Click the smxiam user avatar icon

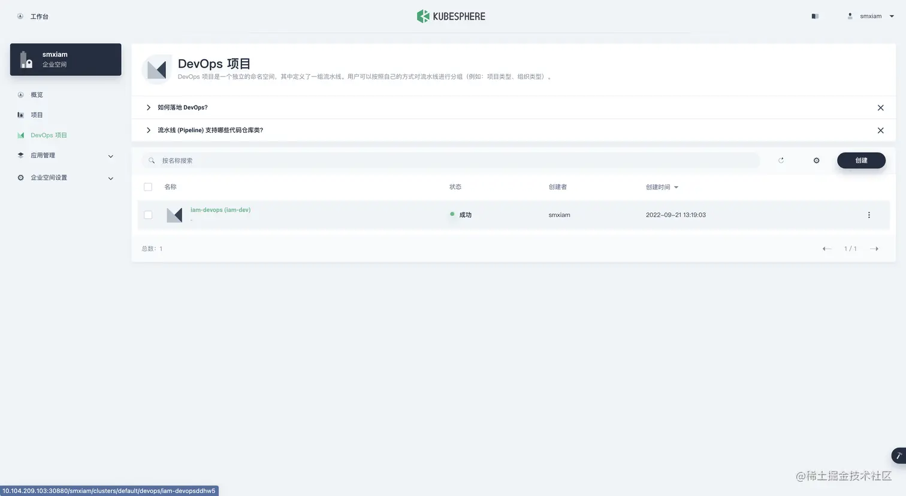[x=850, y=16]
